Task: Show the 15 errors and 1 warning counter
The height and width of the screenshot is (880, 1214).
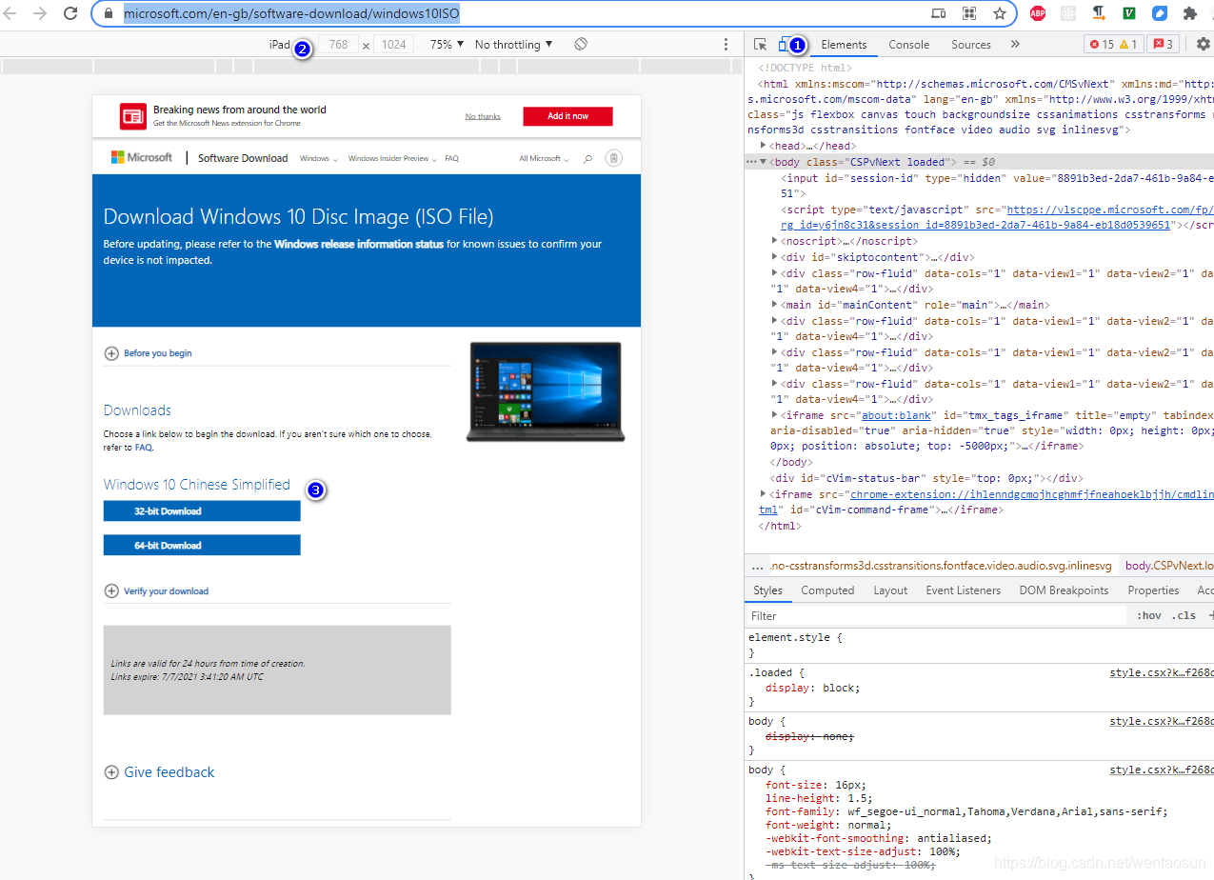Action: pyautogui.click(x=1113, y=44)
